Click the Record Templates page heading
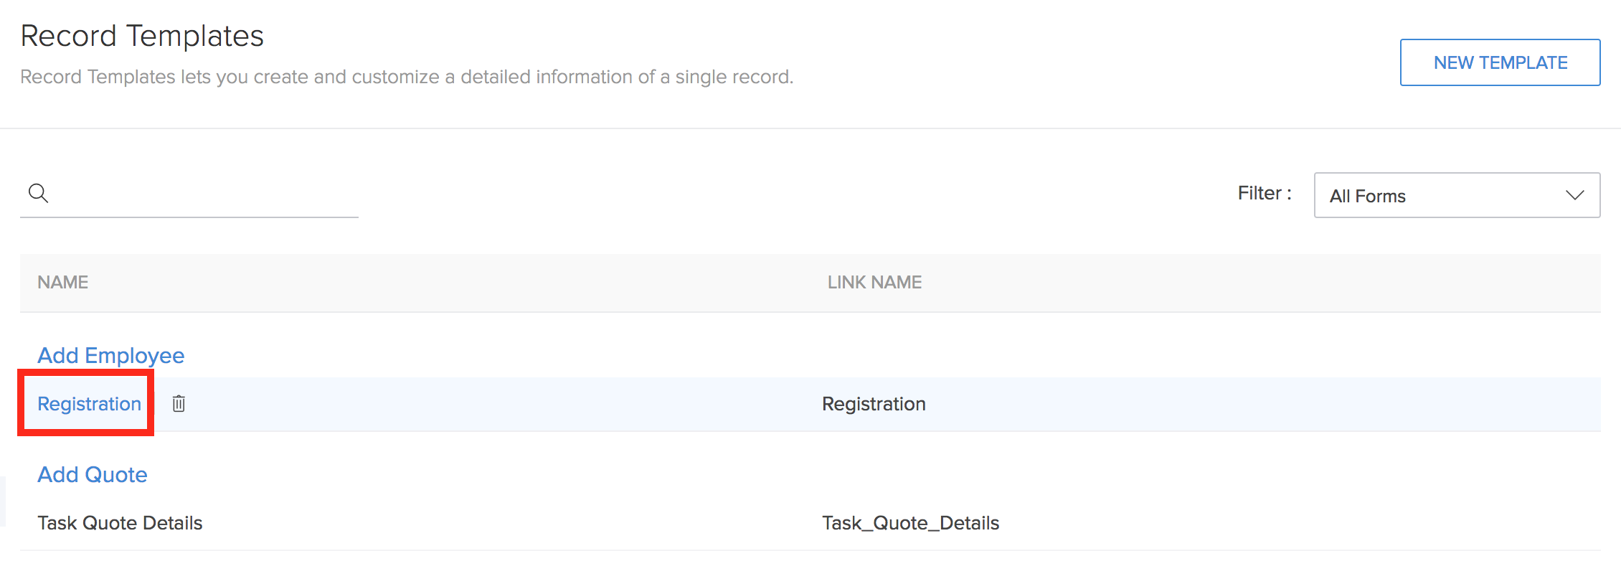This screenshot has width=1621, height=584. (x=142, y=36)
